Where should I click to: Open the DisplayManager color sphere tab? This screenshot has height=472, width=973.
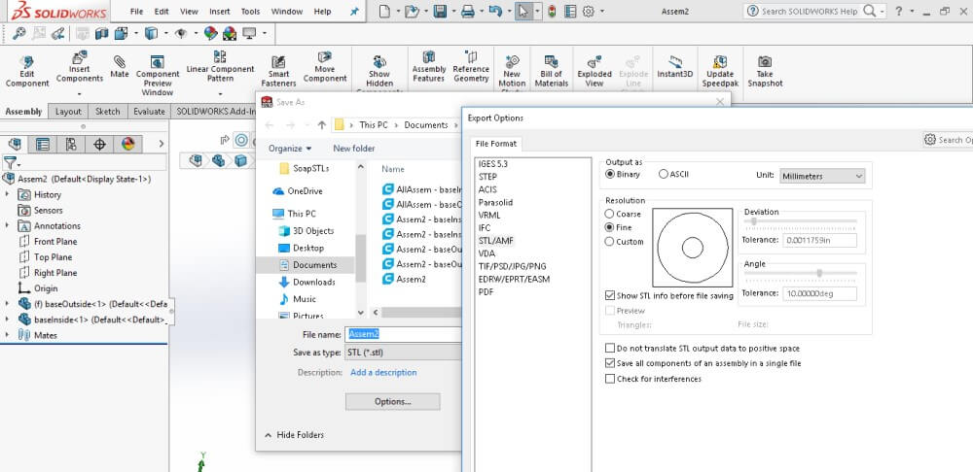pos(127,145)
